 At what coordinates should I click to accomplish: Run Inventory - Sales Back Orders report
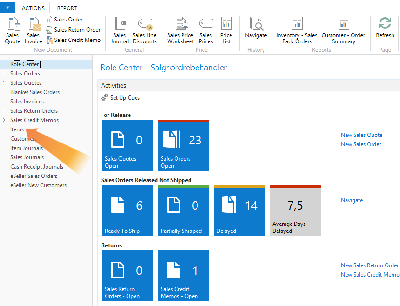[297, 30]
